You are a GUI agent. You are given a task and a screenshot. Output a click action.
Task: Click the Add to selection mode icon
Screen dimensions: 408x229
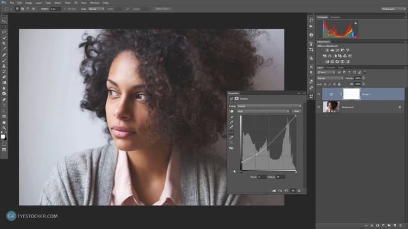[x=23, y=9]
